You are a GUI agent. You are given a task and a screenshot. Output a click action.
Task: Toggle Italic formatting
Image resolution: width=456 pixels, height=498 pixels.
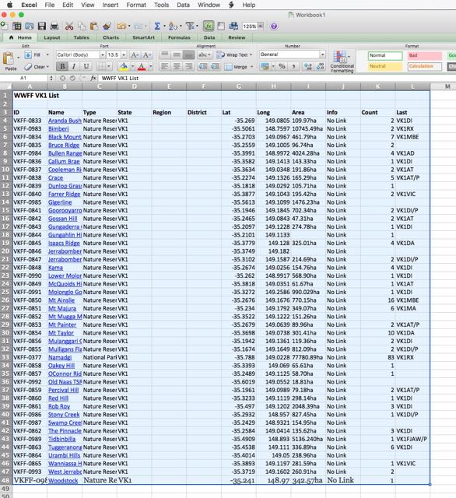[x=74, y=66]
